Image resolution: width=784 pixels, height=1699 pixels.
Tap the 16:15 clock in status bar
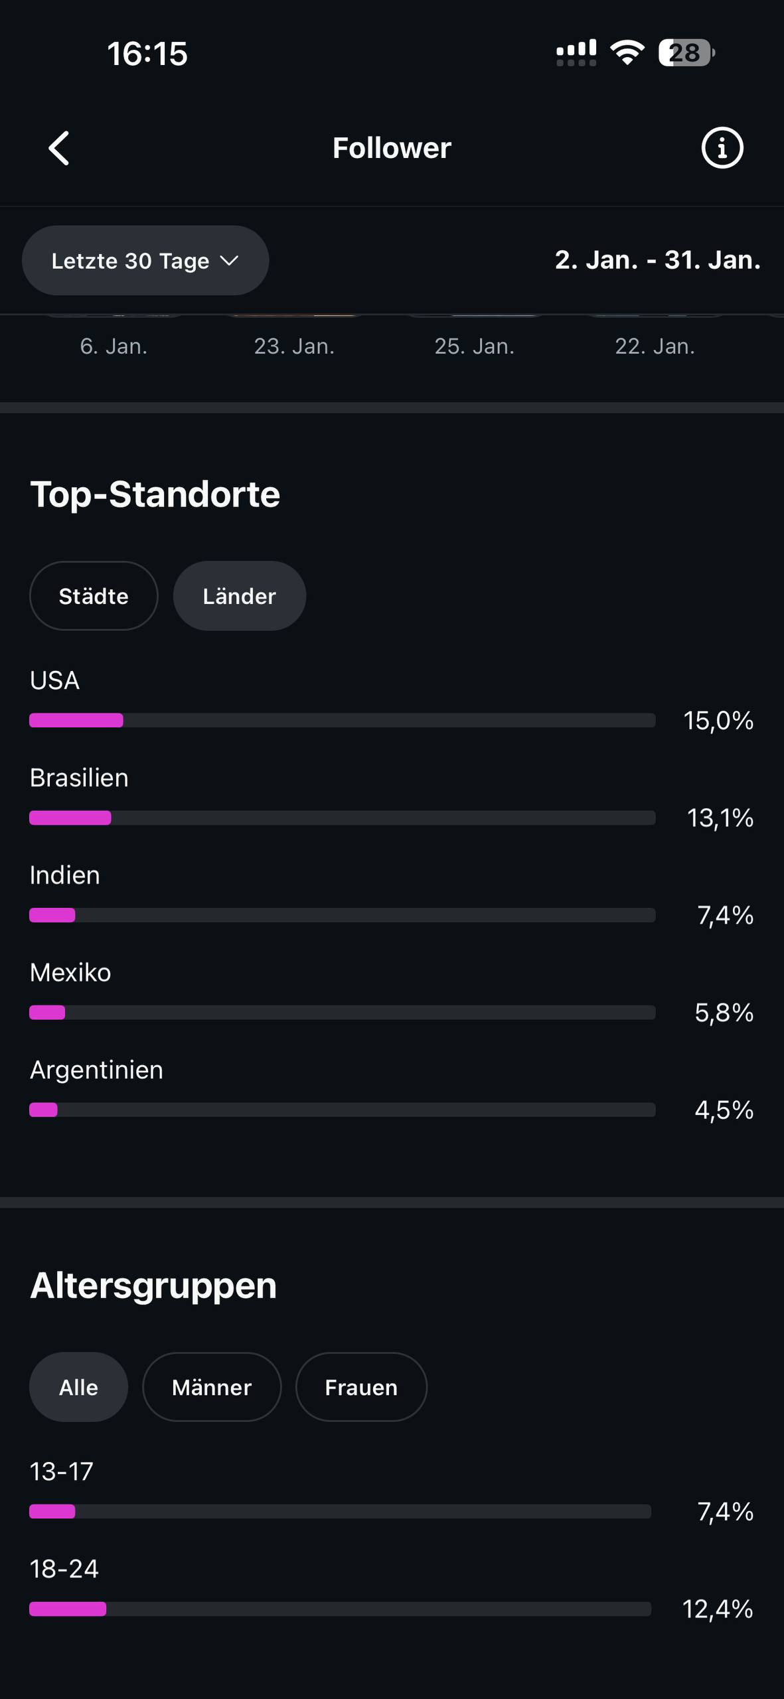point(147,54)
